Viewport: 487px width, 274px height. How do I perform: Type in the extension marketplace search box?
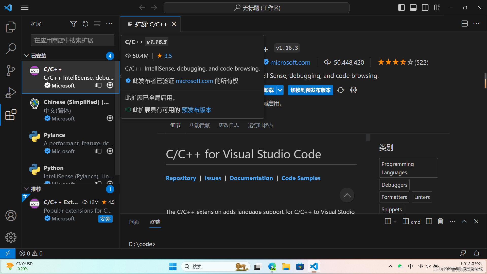[x=72, y=40]
